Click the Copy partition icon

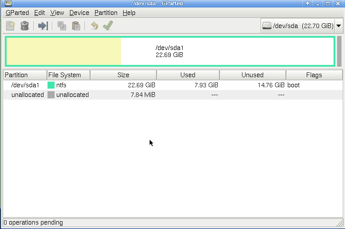pos(62,25)
